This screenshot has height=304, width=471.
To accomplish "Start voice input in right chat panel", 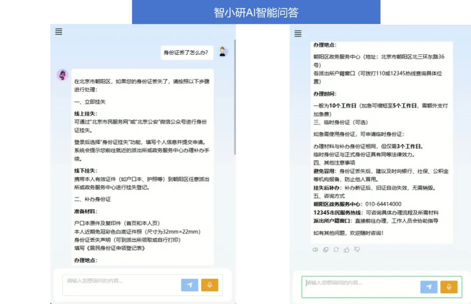I will 449,287.
